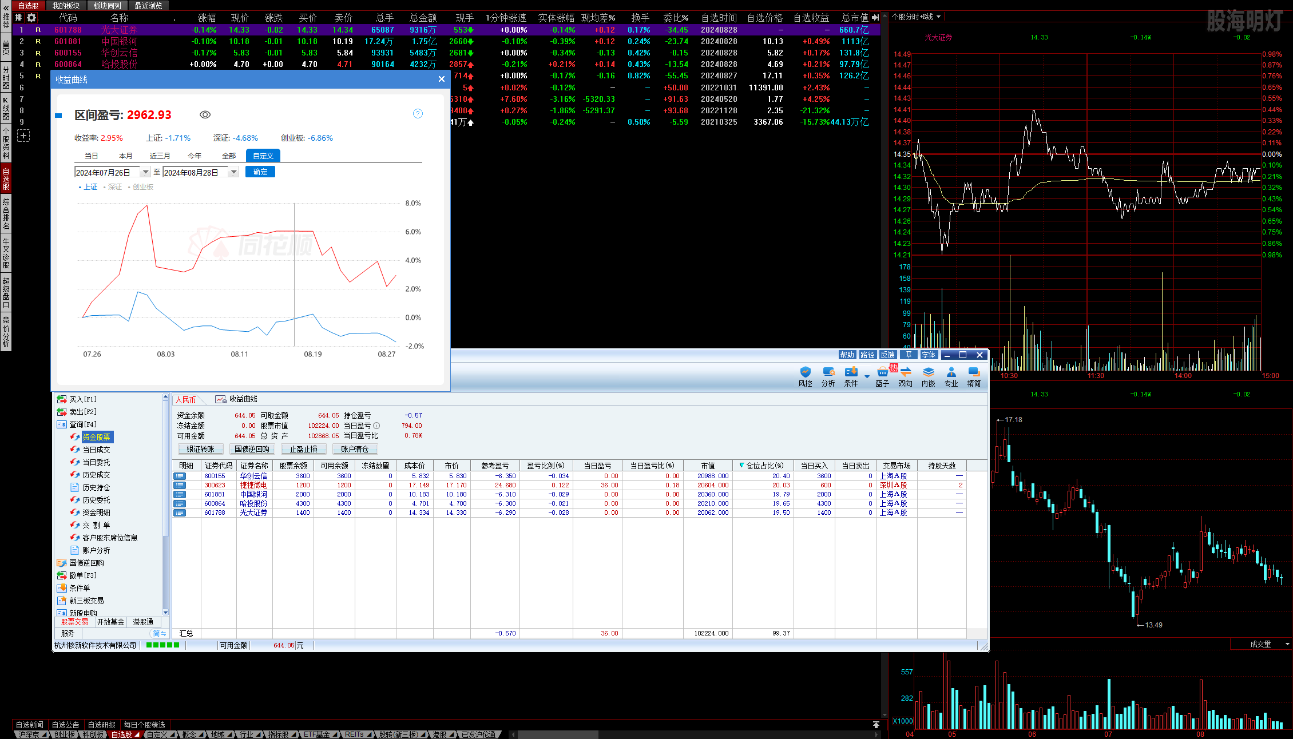Switch to 开放基金 tab in trading panel
Viewport: 1293px width, 739px height.
[110, 622]
